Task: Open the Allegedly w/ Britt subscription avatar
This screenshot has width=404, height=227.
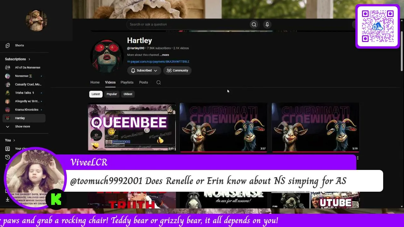Action: [8, 101]
